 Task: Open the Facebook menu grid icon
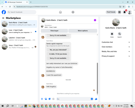[x=119, y=12]
